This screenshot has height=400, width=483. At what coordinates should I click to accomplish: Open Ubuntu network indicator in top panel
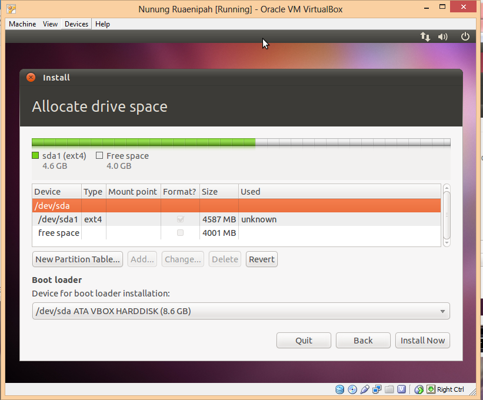click(x=425, y=36)
